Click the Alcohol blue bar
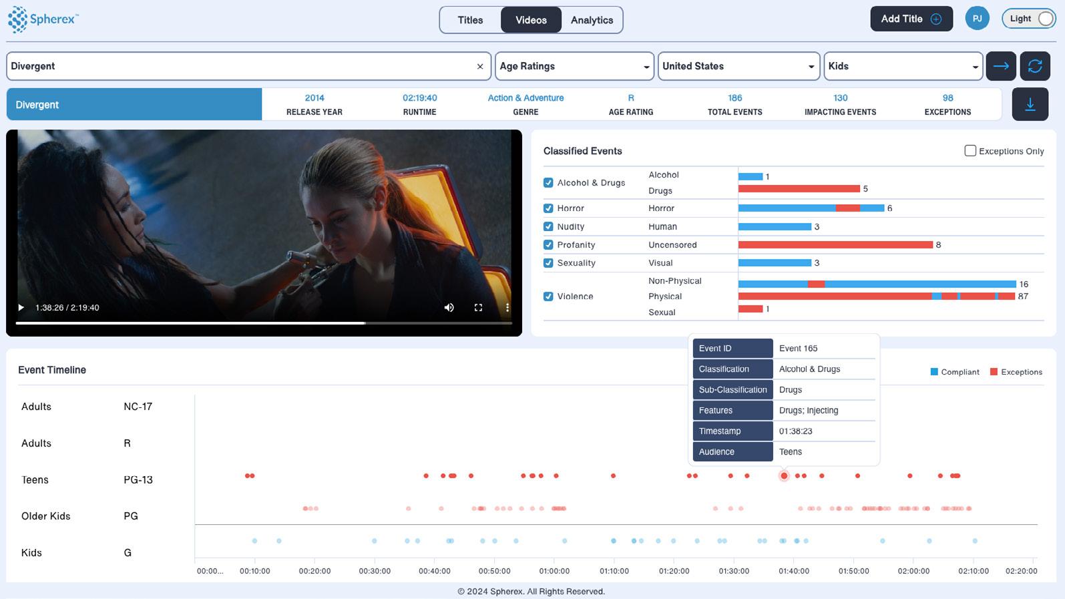 click(751, 176)
